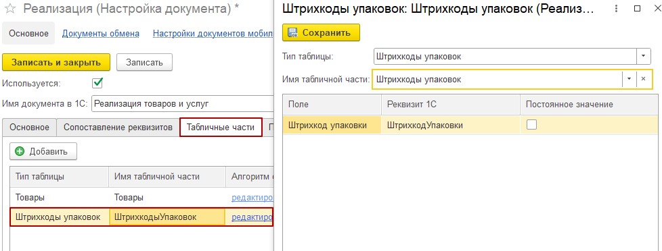Click the Поле column header
662x251 pixels.
tap(332, 104)
